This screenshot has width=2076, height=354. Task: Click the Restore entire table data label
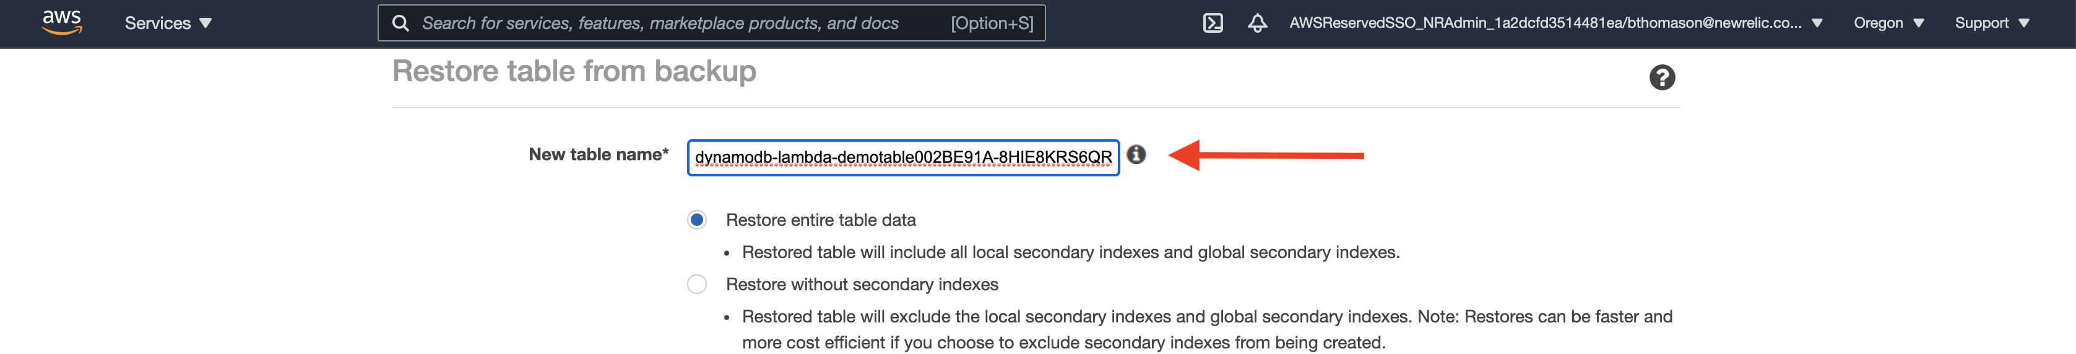[x=820, y=220]
